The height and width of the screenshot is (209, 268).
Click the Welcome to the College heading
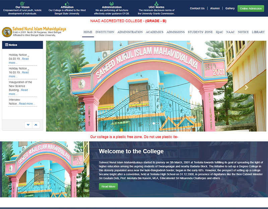131,151
